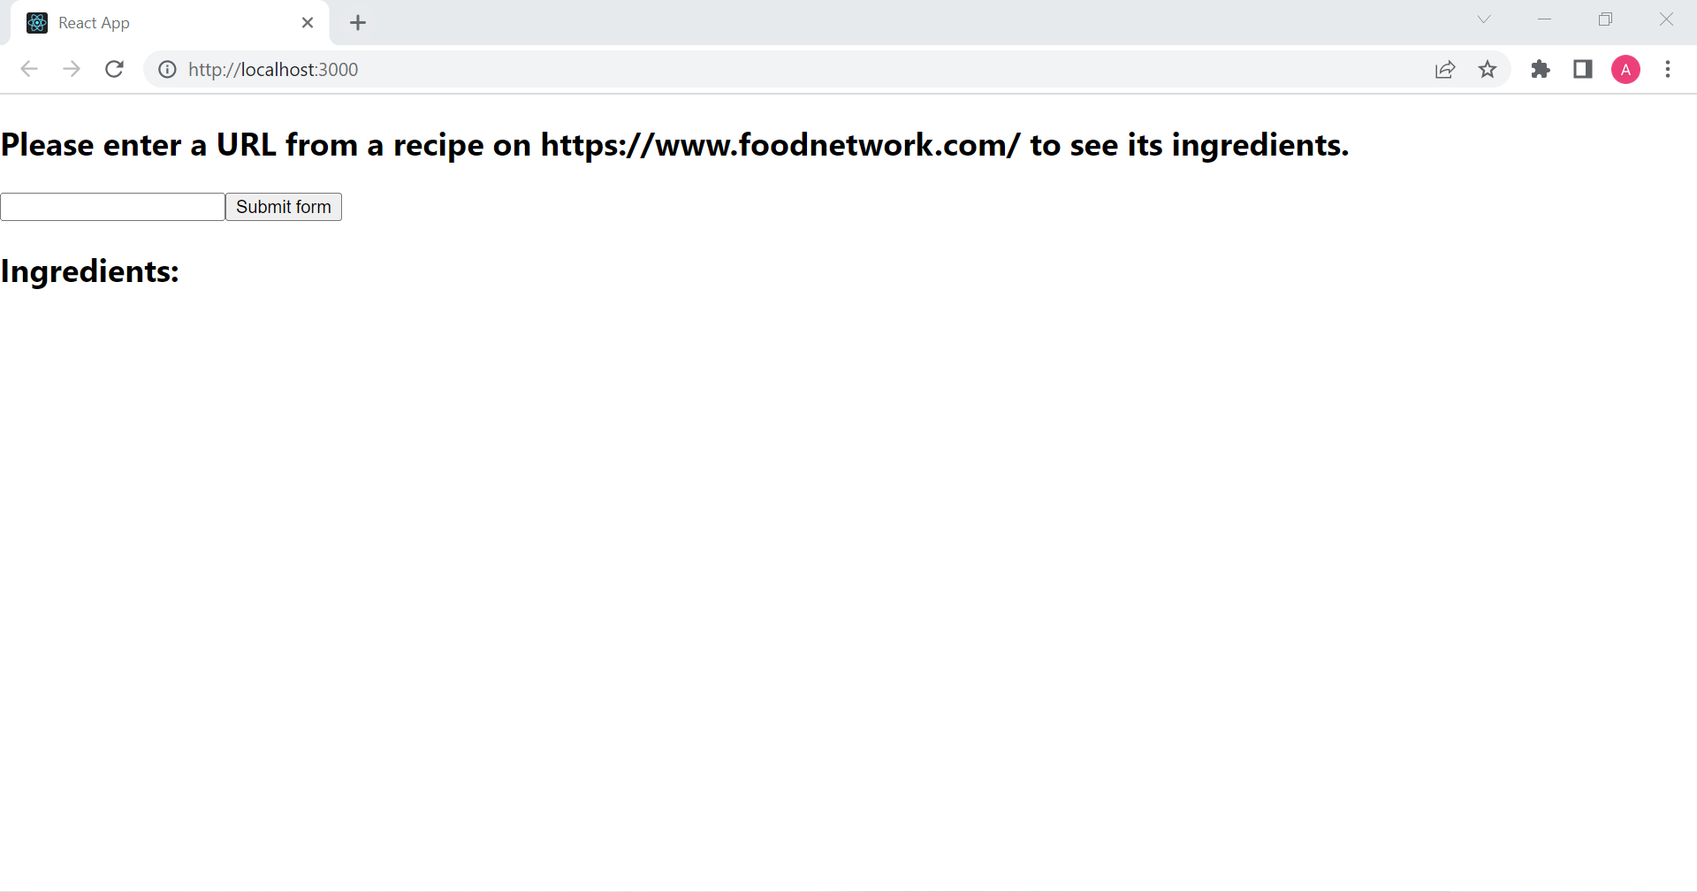Click the browser back arrow
Viewport: 1697px width, 892px height.
29,69
